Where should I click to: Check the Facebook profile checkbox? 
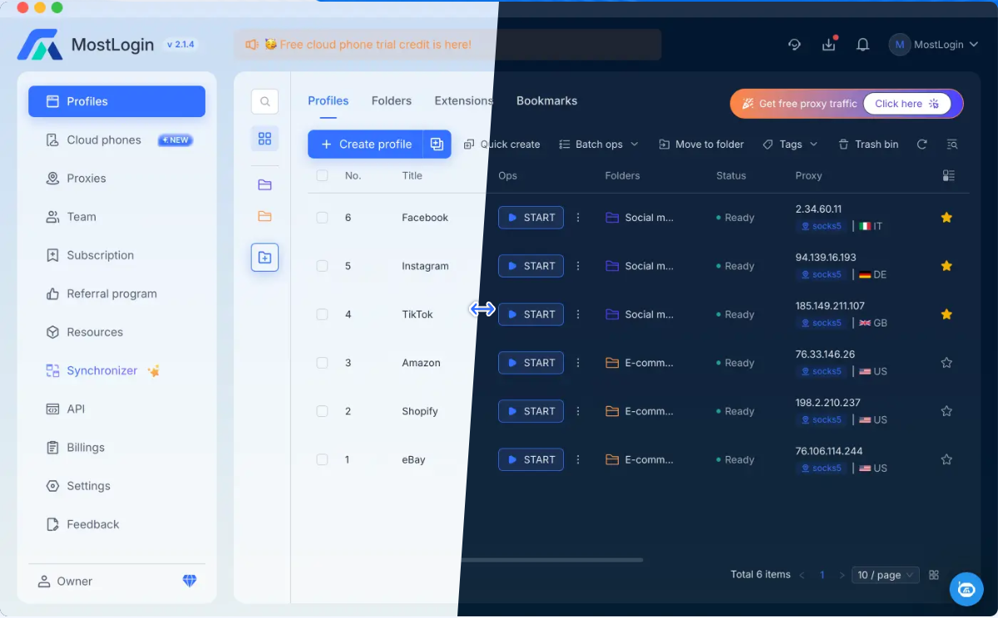tap(323, 218)
